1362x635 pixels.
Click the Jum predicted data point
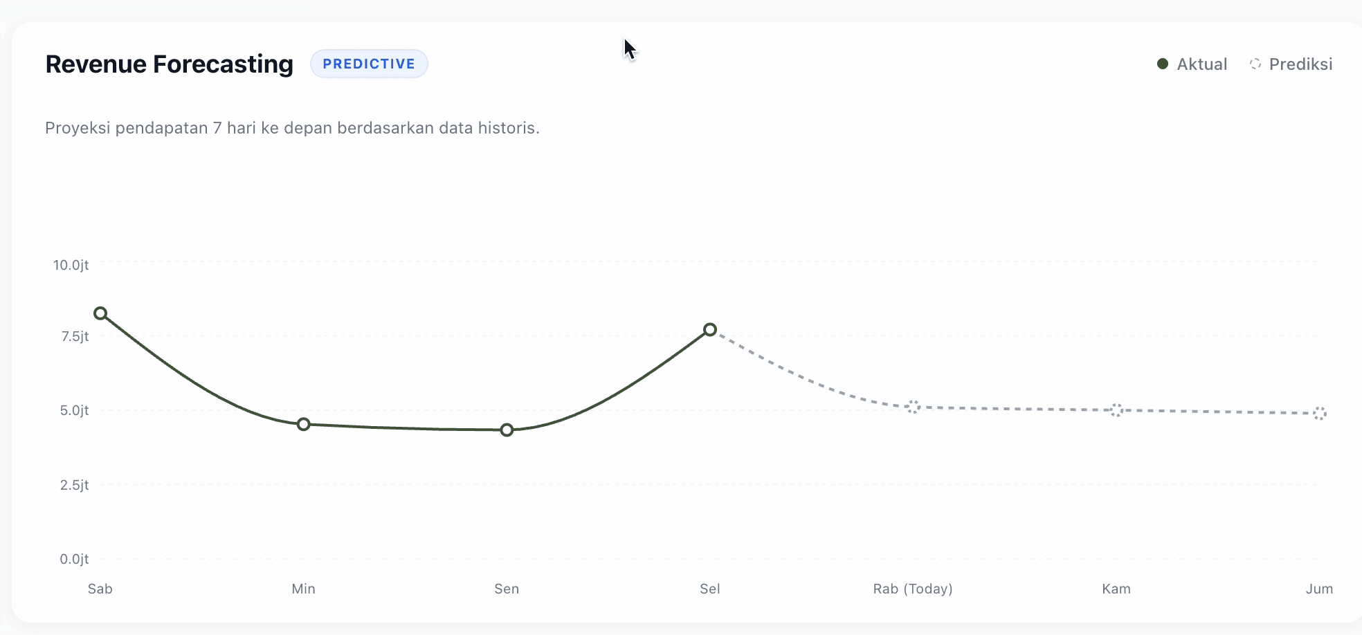[x=1320, y=413]
